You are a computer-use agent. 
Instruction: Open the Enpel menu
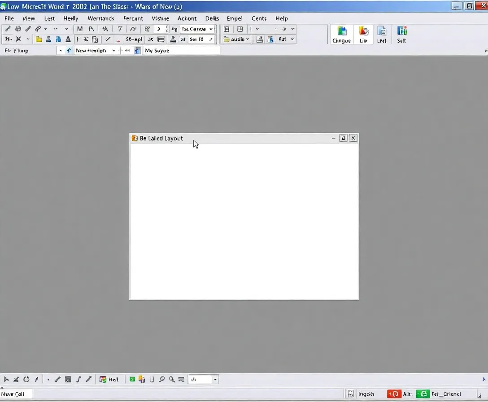click(x=234, y=18)
